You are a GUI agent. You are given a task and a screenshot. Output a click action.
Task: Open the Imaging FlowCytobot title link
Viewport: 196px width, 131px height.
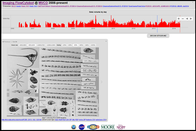point(18,3)
